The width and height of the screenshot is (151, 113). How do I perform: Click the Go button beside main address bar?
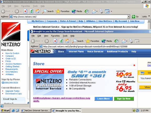135,17
